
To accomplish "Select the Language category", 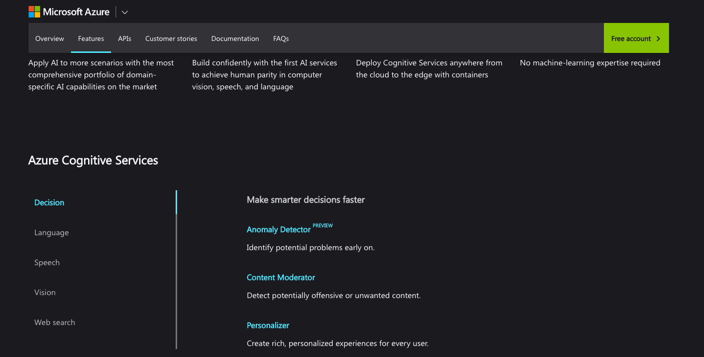I will coord(52,233).
